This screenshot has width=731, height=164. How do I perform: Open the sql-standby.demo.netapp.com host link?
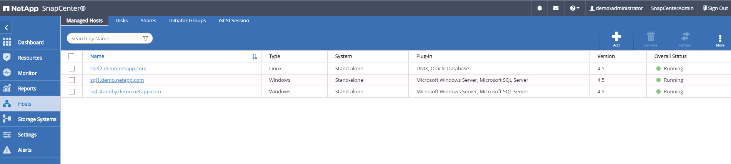pyautogui.click(x=125, y=91)
